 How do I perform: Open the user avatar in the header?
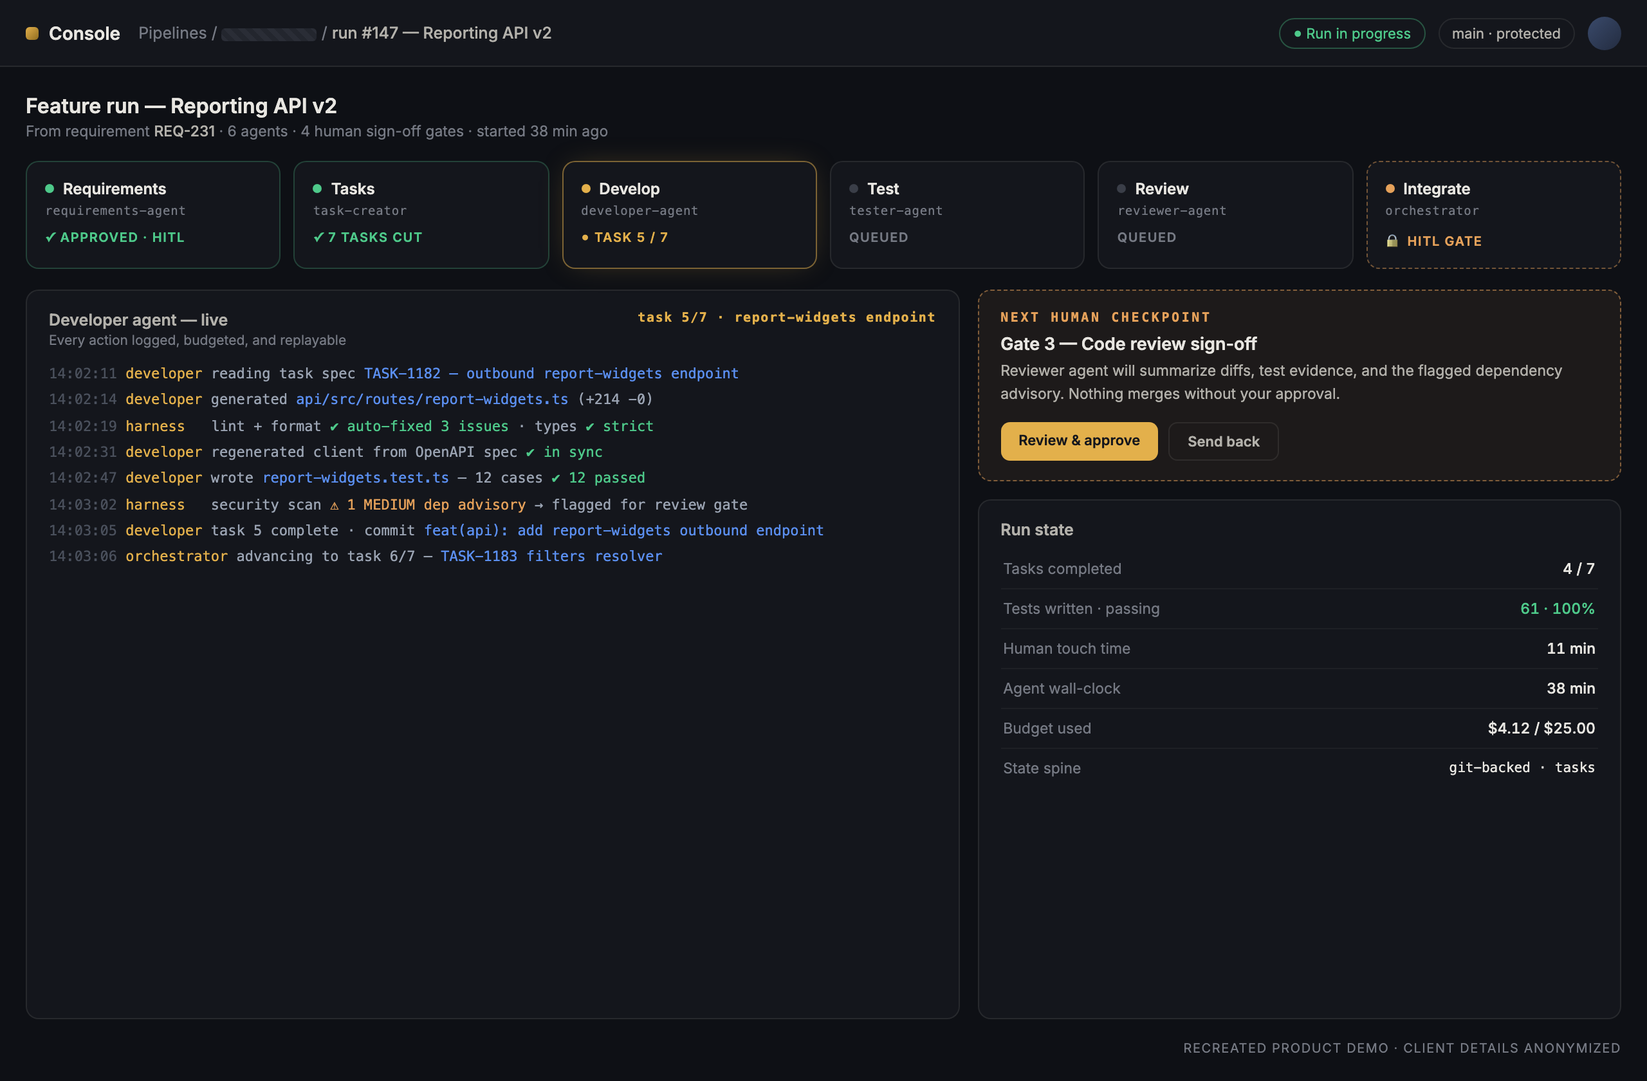click(1603, 33)
